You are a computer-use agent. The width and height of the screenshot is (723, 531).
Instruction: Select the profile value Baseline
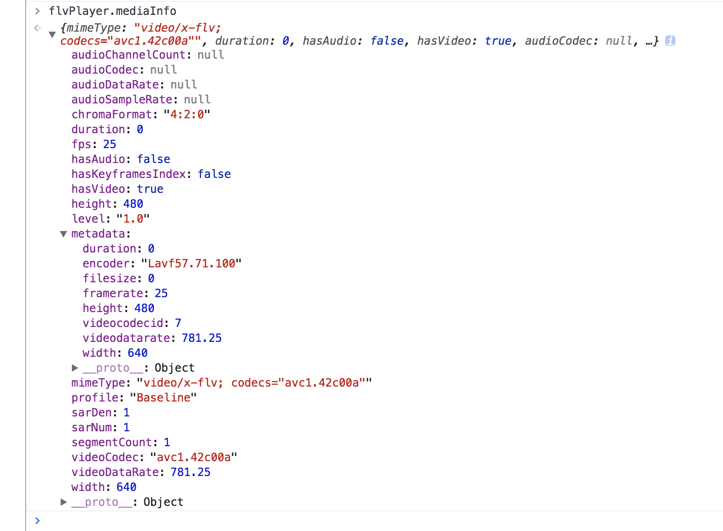pos(163,397)
